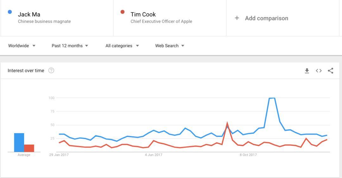Open the Worldwide region dropdown
This screenshot has height=178, width=342.
coord(22,46)
